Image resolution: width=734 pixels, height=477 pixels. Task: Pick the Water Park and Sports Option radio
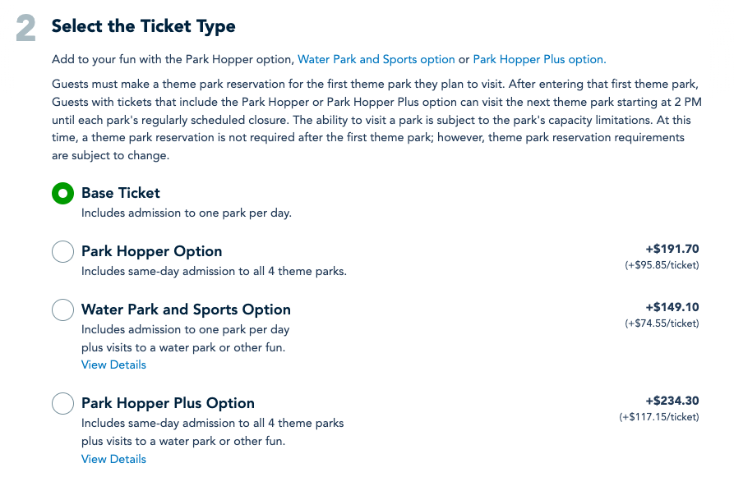pyautogui.click(x=62, y=310)
